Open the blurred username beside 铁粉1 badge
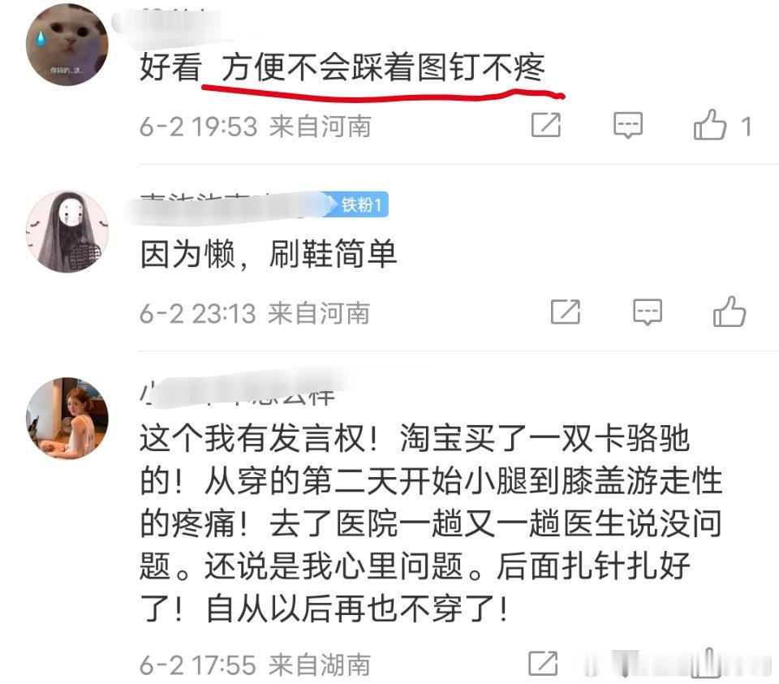The image size is (779, 684). [x=226, y=204]
